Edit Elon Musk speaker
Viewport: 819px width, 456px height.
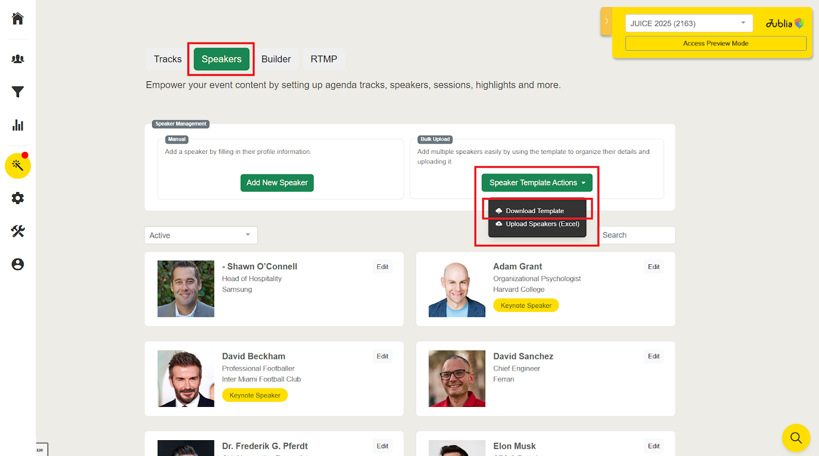click(654, 446)
